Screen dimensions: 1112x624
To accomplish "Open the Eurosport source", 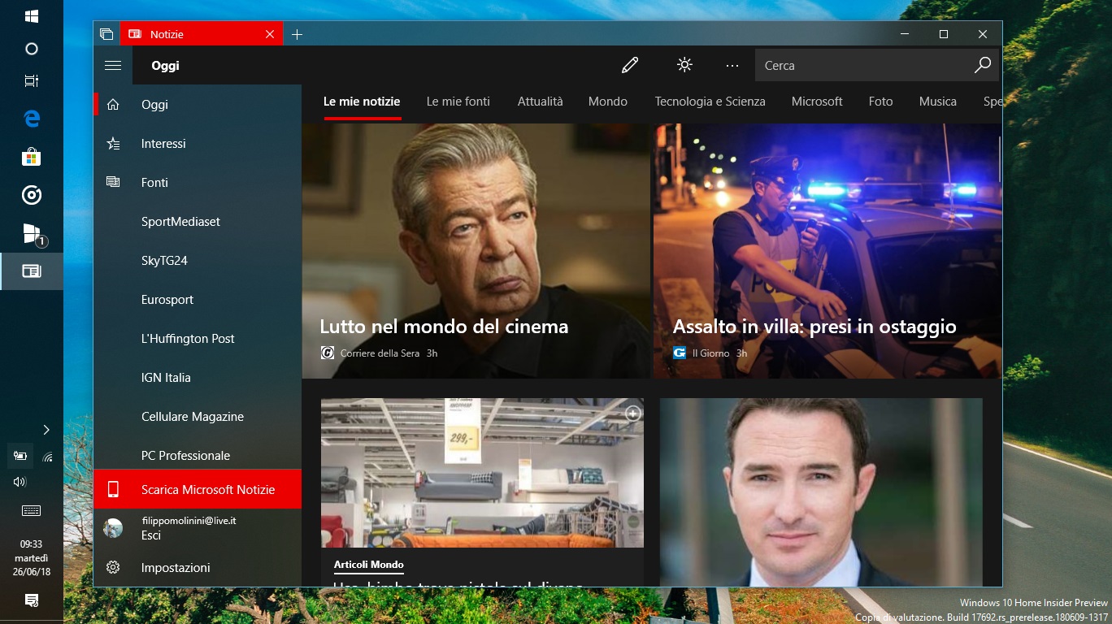I will tap(198, 299).
